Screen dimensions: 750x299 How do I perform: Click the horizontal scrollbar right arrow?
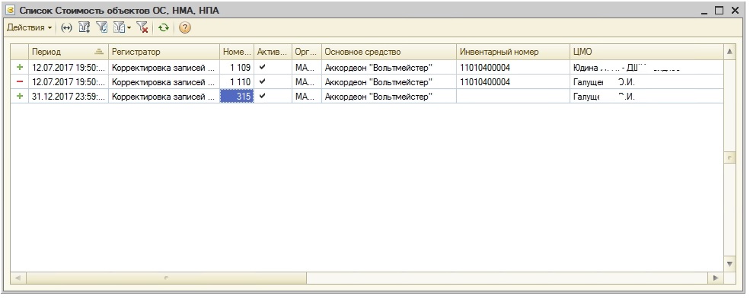(716, 278)
